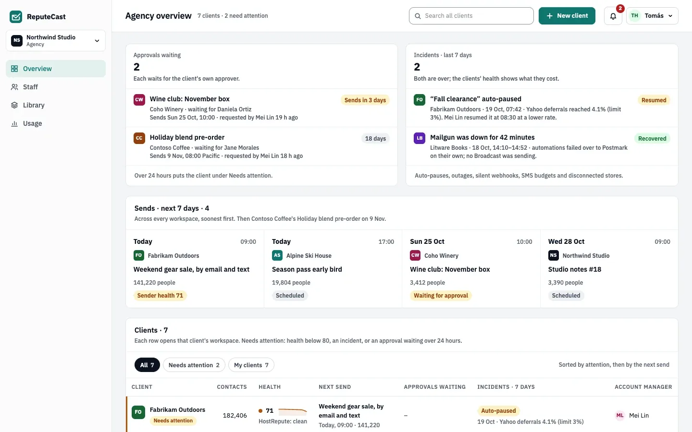692x432 pixels.
Task: Click the AS badge for Alpine Ski House
Action: coord(277,255)
